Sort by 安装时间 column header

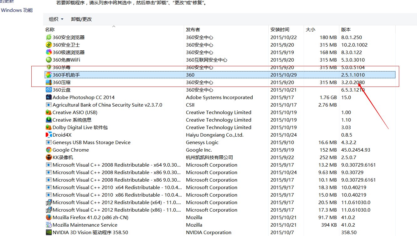click(280, 30)
